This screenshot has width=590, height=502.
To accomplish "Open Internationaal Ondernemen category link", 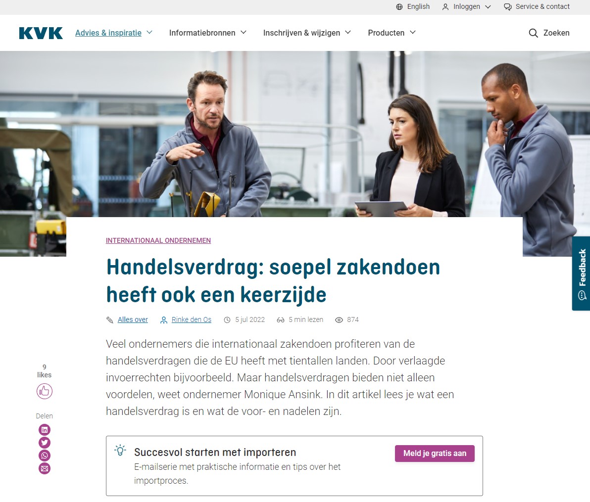I will pos(158,241).
